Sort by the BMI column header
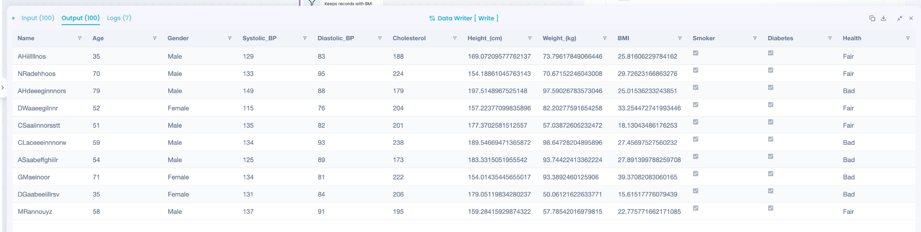This screenshot has width=921, height=232. tap(623, 38)
